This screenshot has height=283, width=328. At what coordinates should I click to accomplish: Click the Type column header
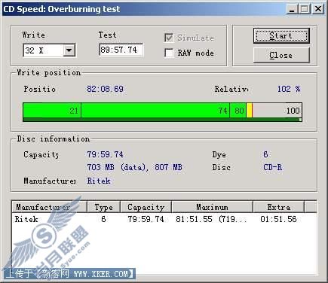[x=103, y=207]
